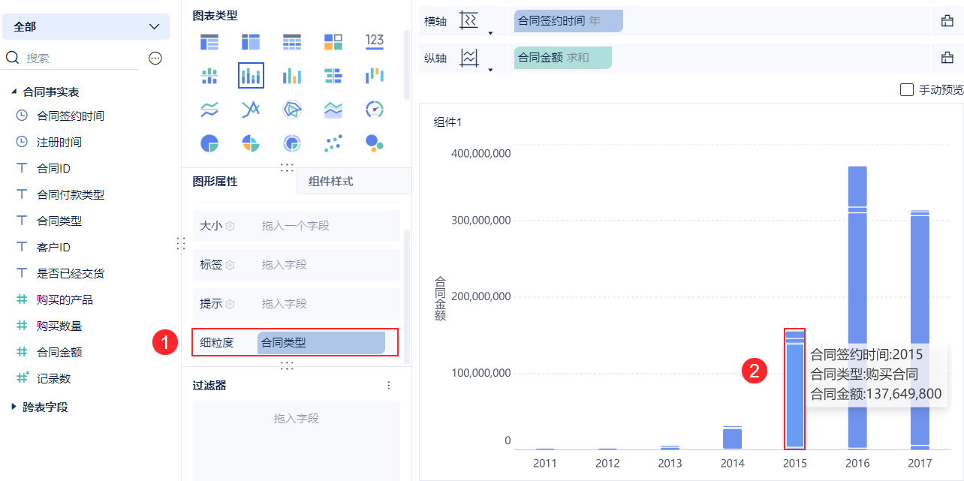Click the 合同金额 求和 pill on 纵轴

(562, 57)
